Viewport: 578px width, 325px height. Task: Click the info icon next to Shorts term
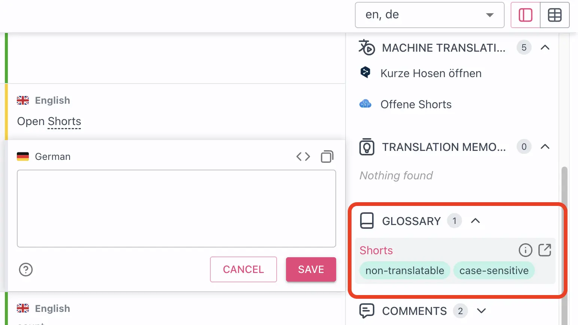pos(526,250)
